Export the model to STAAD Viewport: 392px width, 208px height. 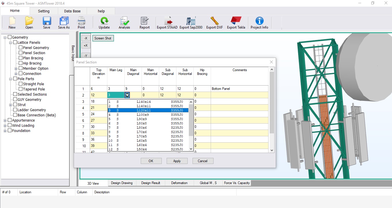(167, 23)
